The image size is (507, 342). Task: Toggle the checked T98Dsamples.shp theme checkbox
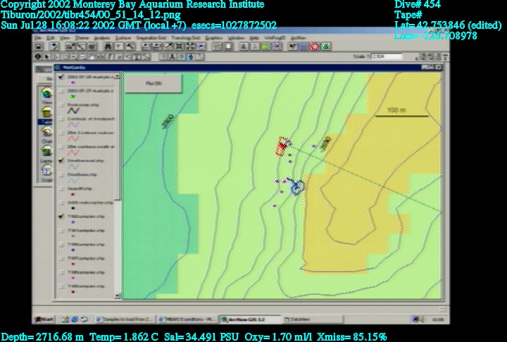[x=63, y=217]
